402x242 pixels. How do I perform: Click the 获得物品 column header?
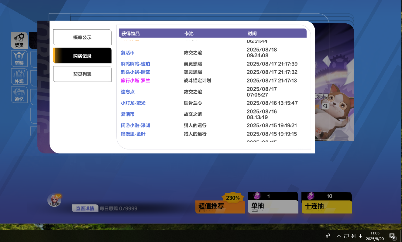click(131, 33)
